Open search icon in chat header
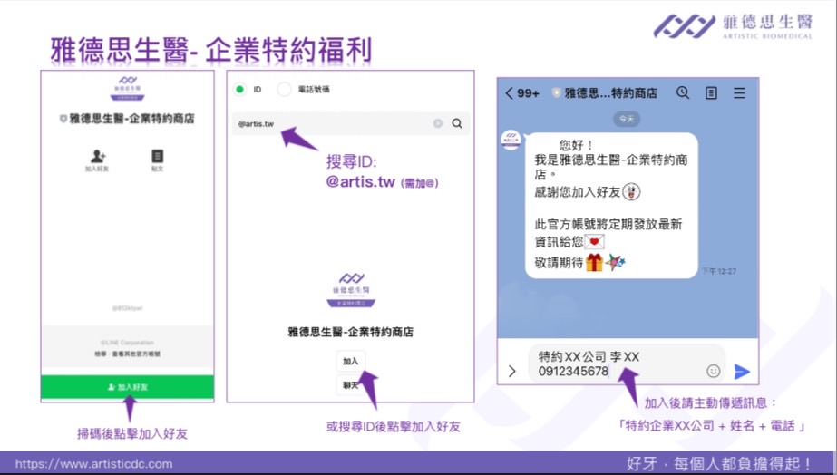 pos(683,92)
